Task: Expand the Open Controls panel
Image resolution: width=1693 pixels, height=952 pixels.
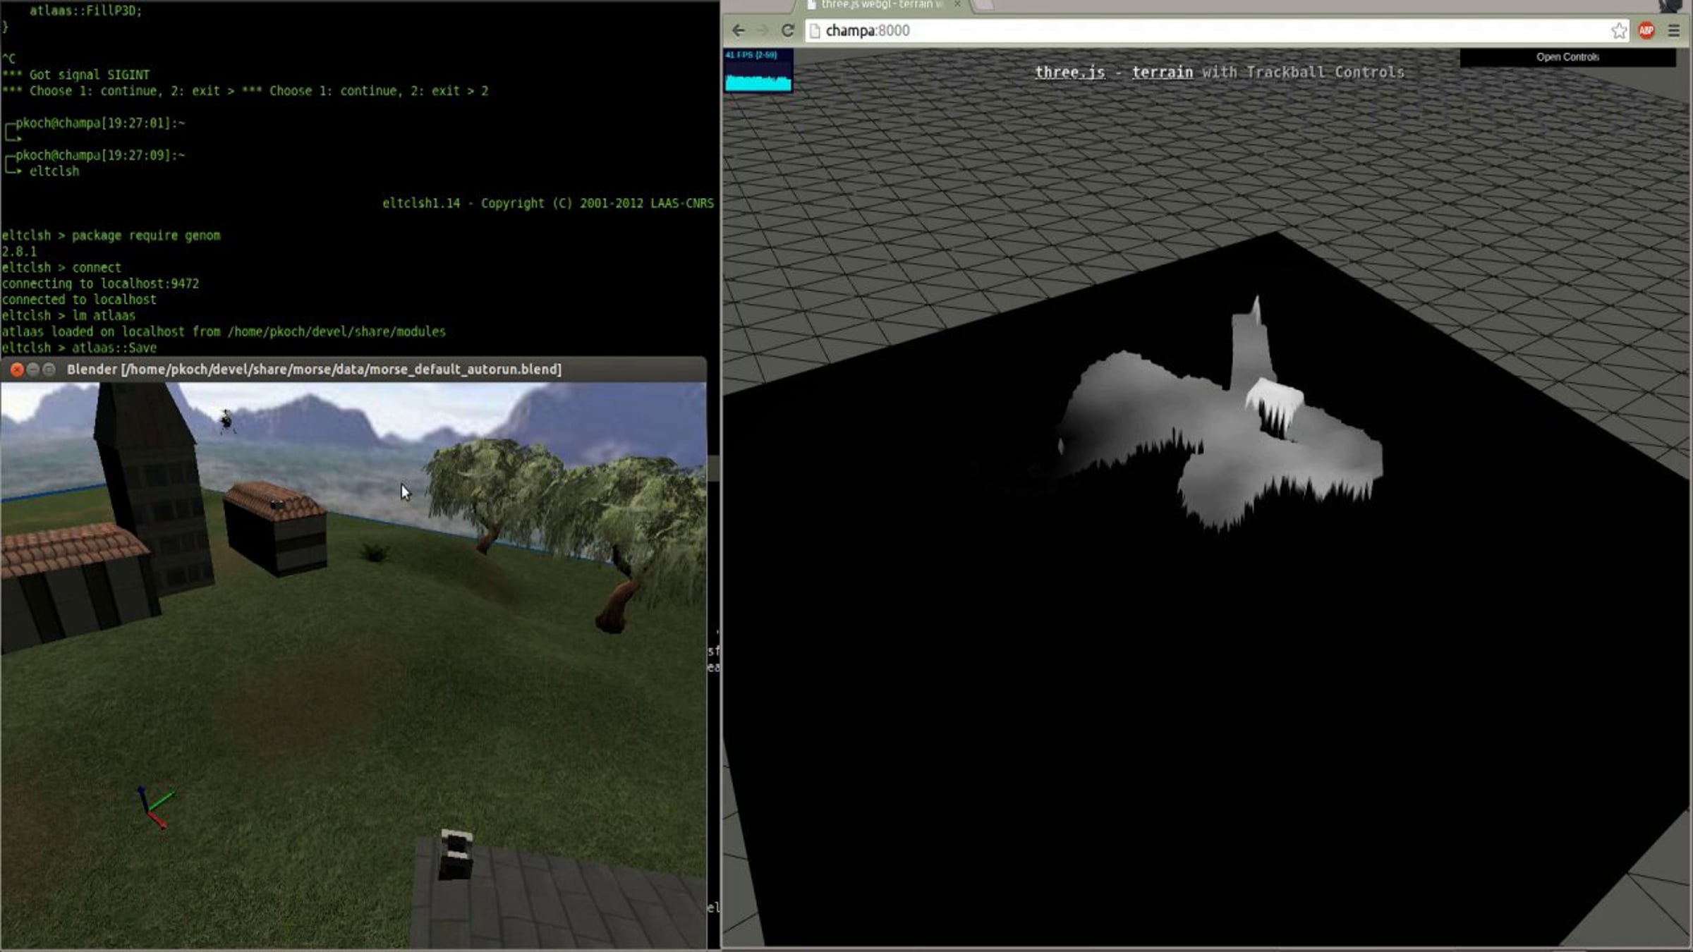Action: coord(1567,57)
